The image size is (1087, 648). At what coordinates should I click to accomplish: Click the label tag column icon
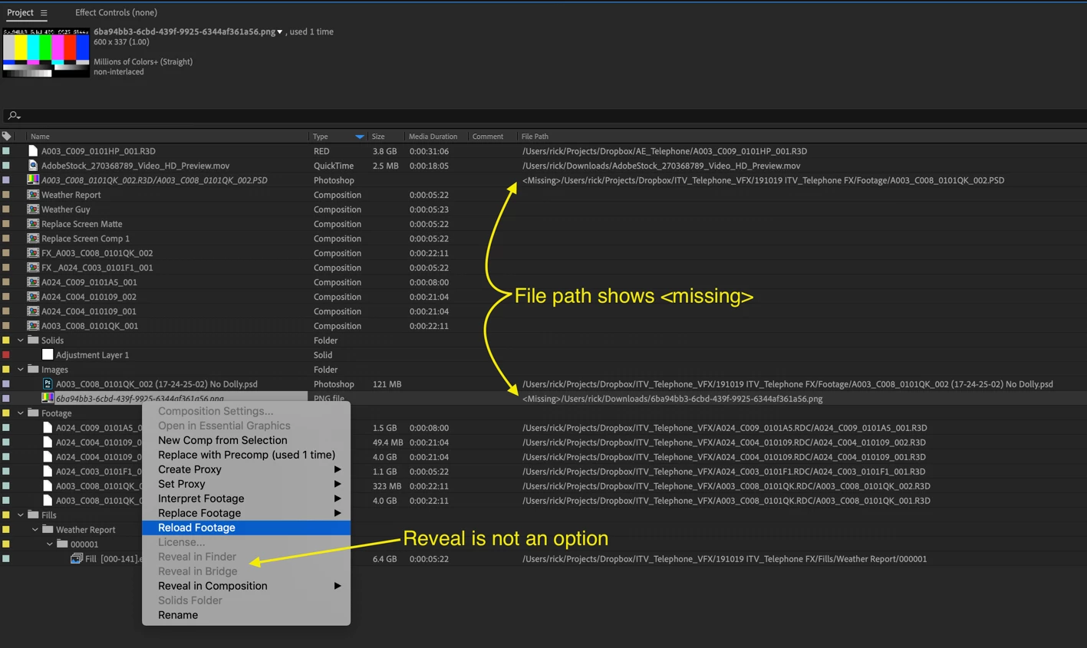(x=7, y=137)
